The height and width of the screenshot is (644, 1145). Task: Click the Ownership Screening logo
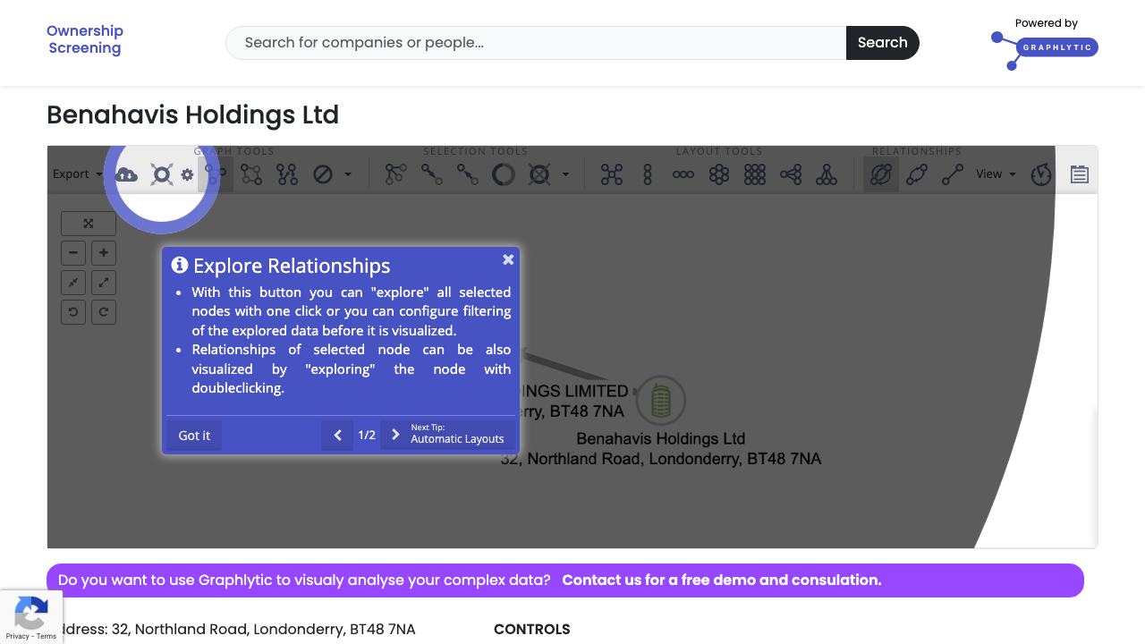(85, 38)
